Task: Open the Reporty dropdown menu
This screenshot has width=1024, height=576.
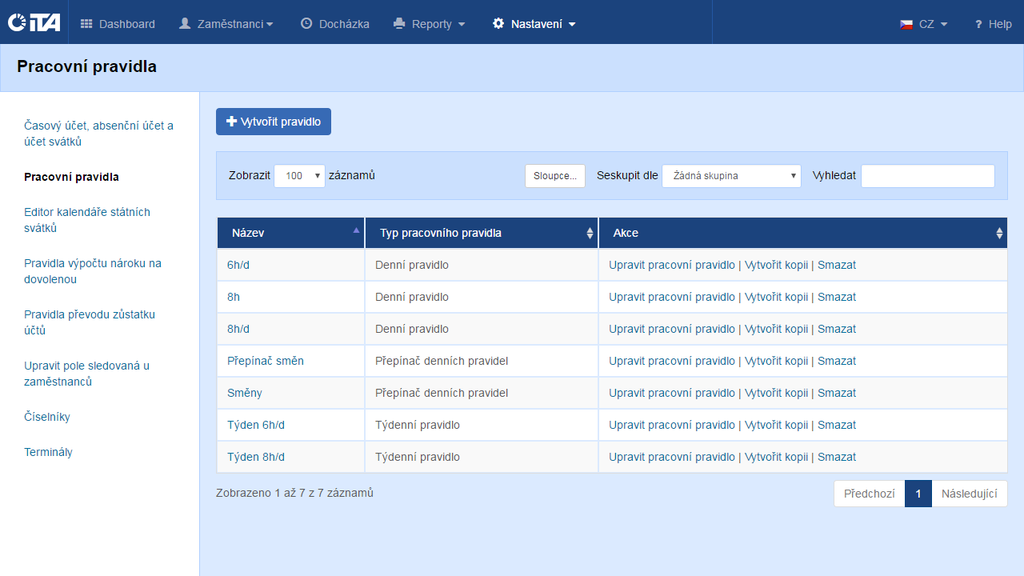Action: pos(430,24)
